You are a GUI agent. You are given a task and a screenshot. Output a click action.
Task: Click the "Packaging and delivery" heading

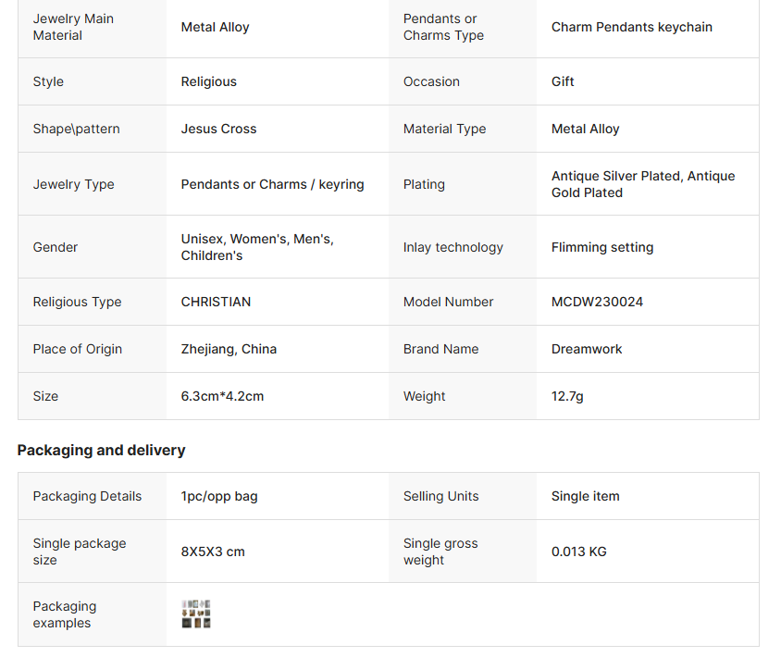tap(101, 451)
